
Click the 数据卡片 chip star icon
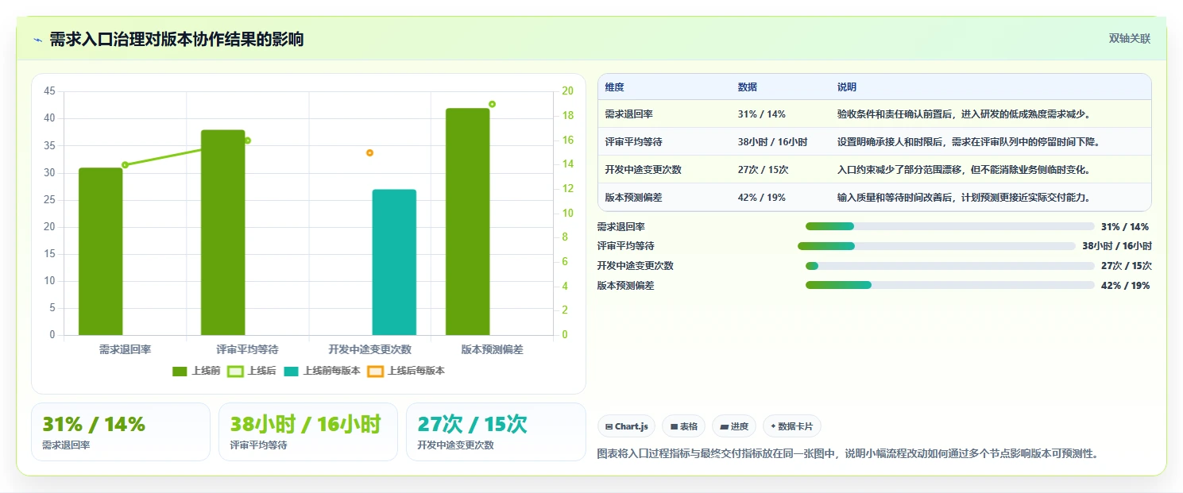773,426
